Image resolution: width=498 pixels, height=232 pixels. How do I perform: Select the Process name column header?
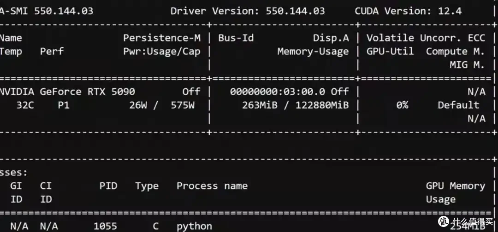[212, 186]
